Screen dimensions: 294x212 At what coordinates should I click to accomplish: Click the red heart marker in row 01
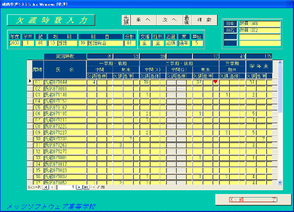215,82
